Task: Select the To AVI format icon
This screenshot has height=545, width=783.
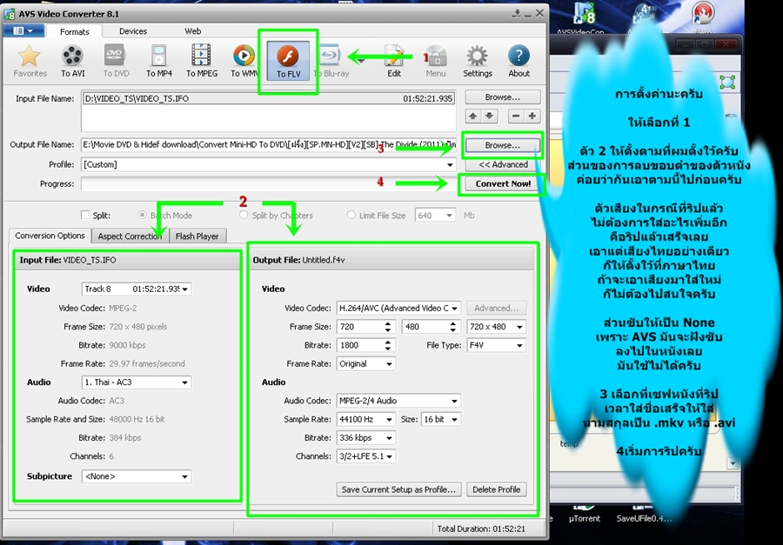Action: click(73, 61)
